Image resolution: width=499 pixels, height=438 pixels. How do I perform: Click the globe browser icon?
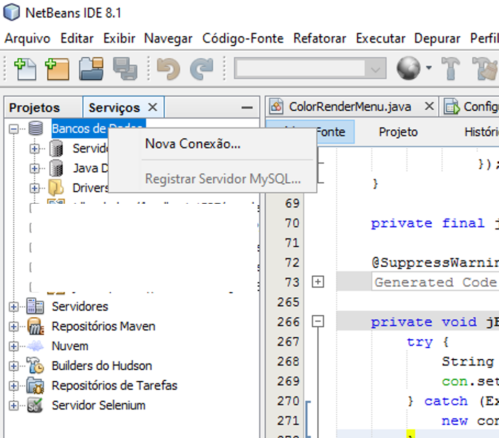tap(408, 68)
